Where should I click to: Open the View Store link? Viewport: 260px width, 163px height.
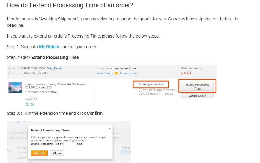click(104, 73)
